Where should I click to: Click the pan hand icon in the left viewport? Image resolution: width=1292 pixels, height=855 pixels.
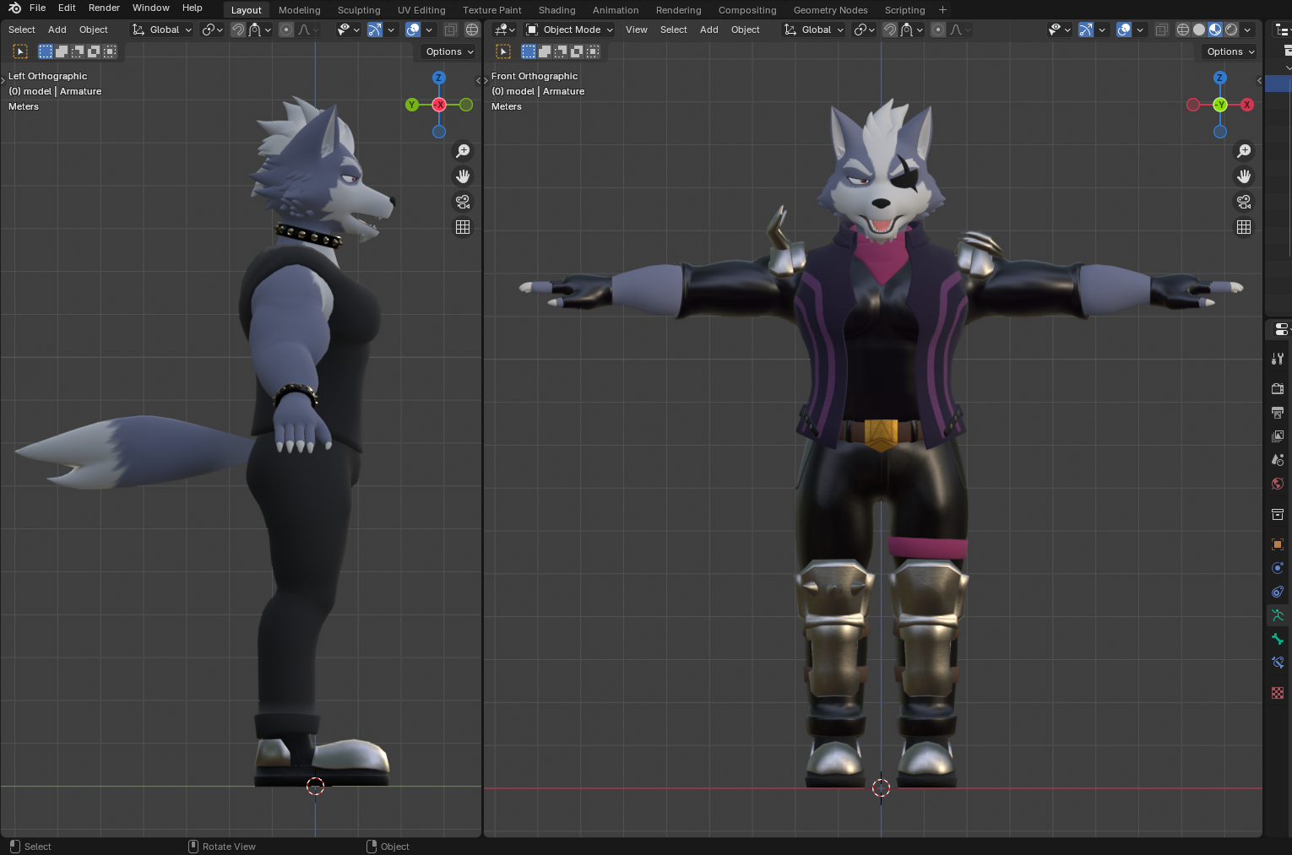coord(463,176)
